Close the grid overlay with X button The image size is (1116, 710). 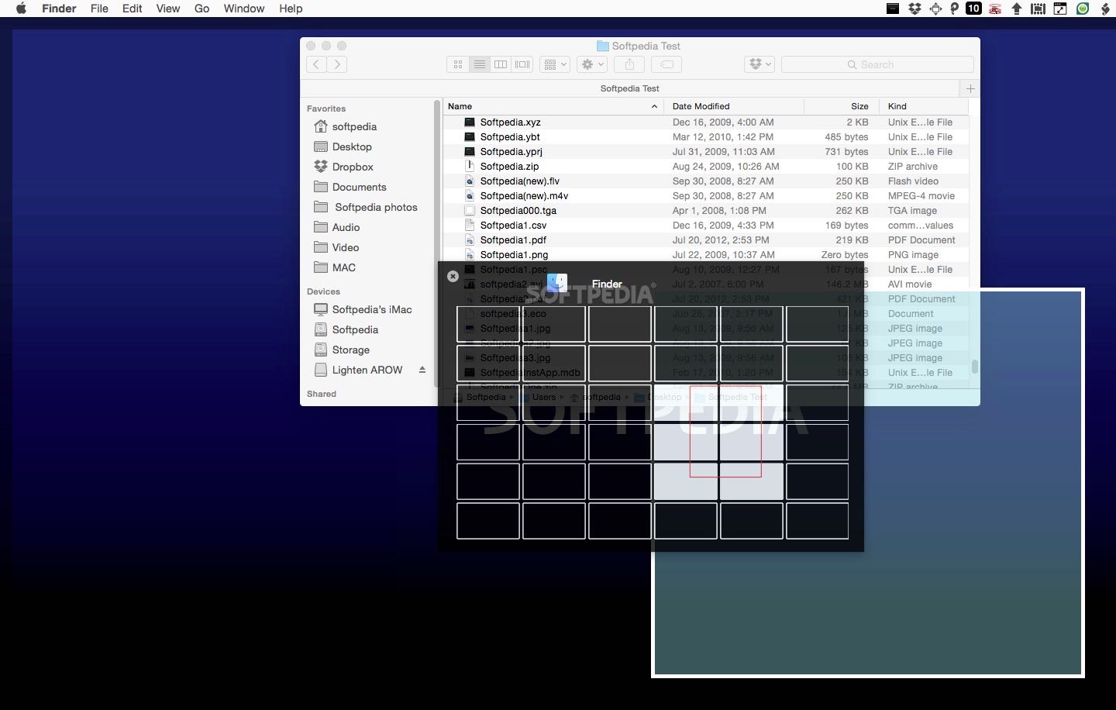[x=453, y=276]
